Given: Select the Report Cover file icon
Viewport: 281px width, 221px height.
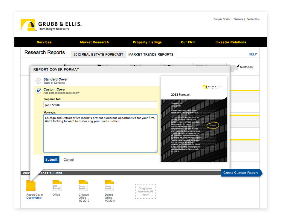Looking at the screenshot, I should 31,185.
